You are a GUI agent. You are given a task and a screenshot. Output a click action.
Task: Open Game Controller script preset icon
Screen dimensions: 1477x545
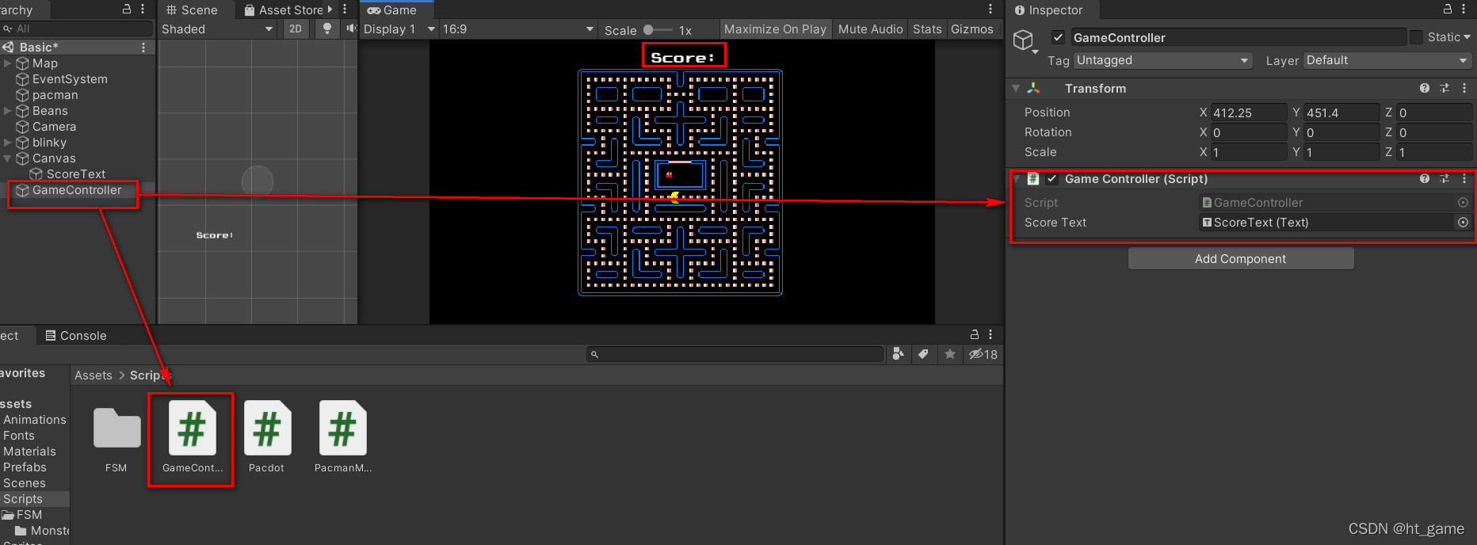coord(1445,178)
